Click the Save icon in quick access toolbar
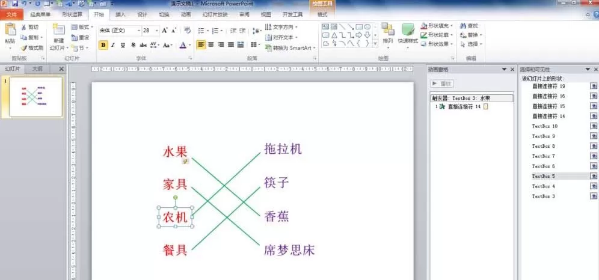 coord(15,4)
